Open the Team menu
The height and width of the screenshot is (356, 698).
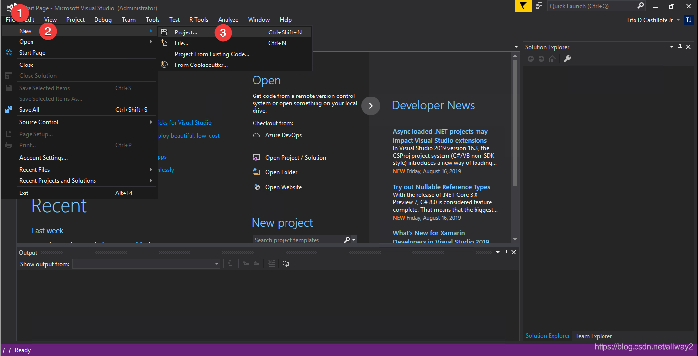tap(128, 20)
